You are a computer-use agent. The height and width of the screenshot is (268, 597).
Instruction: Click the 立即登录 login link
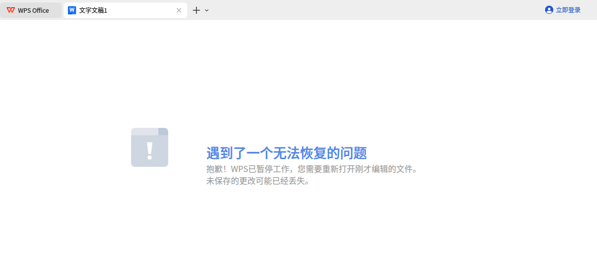point(568,10)
